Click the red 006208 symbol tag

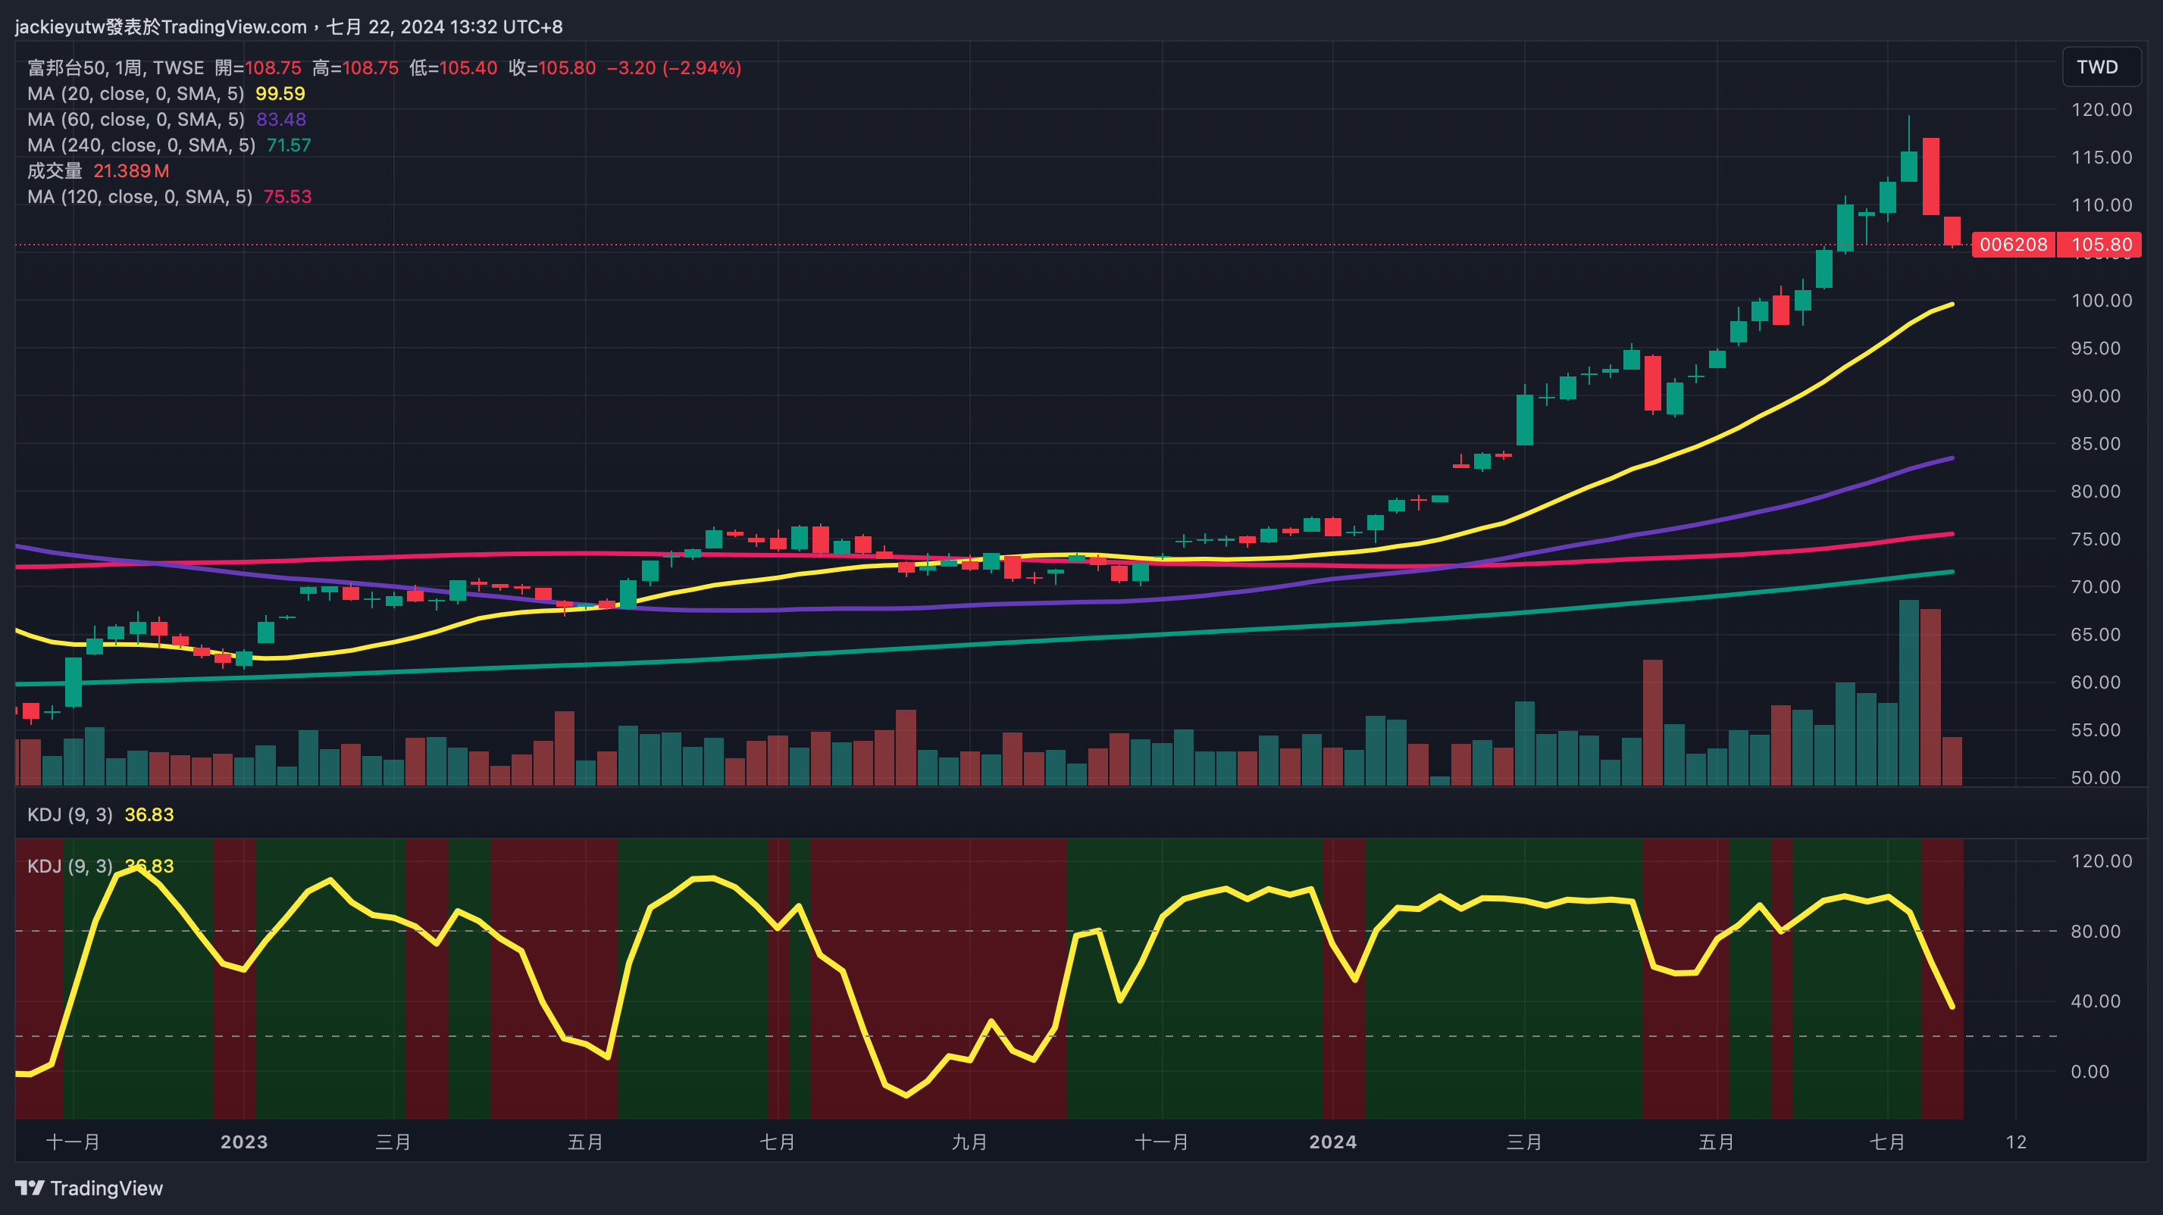click(x=2013, y=244)
